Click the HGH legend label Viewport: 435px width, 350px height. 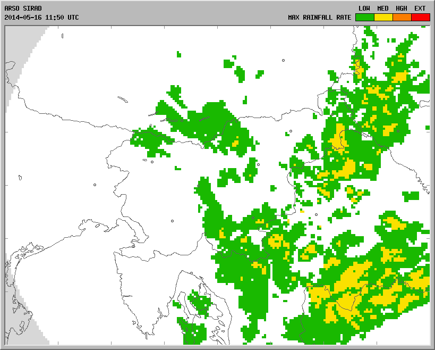pos(402,9)
